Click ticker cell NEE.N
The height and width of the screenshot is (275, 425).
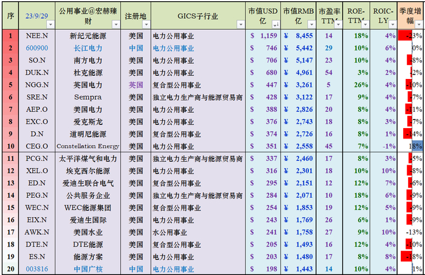tap(37, 36)
